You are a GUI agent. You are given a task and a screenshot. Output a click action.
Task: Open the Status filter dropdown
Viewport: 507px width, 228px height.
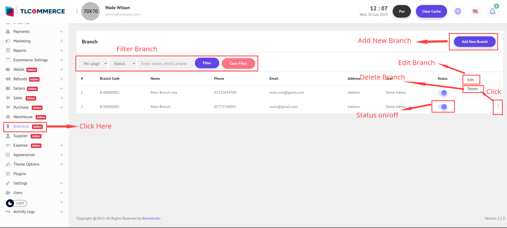(123, 63)
